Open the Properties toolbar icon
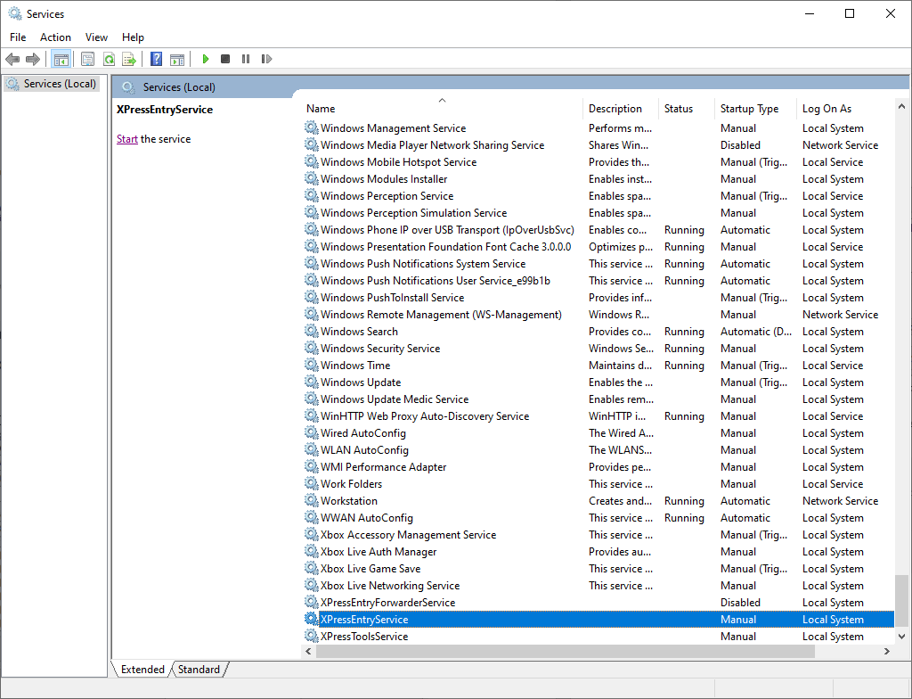The image size is (912, 699). (88, 59)
